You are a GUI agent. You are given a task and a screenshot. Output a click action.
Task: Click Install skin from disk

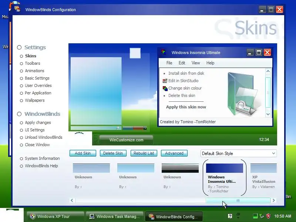[x=186, y=73]
